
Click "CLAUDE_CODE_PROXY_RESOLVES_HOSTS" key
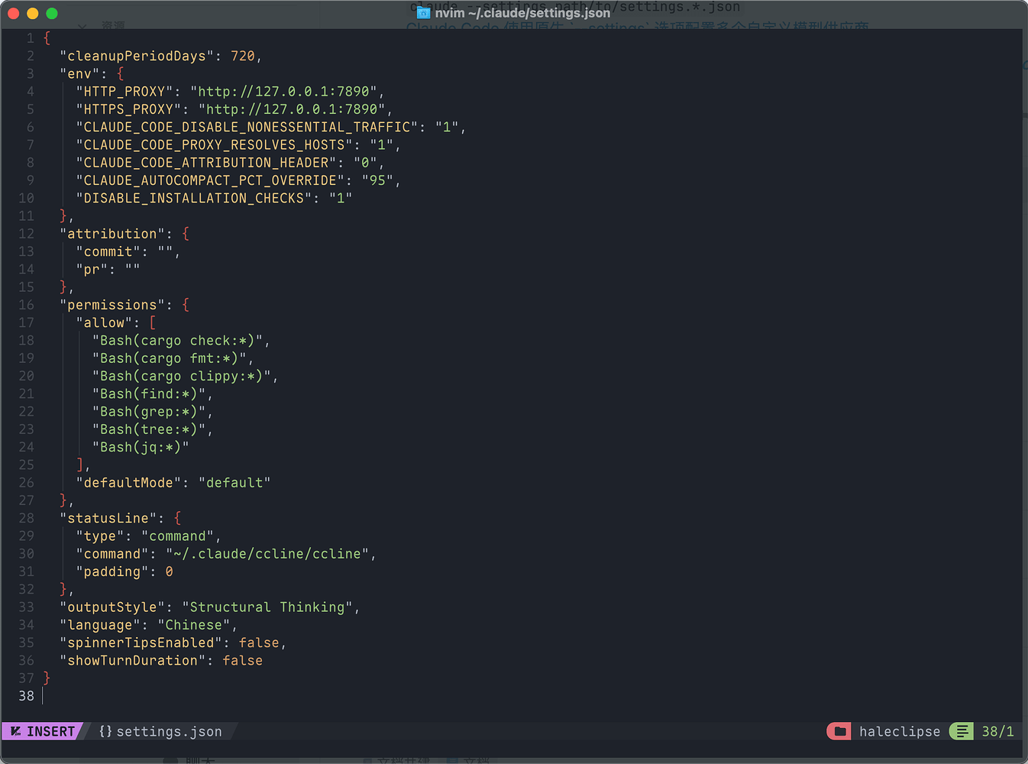tap(214, 144)
